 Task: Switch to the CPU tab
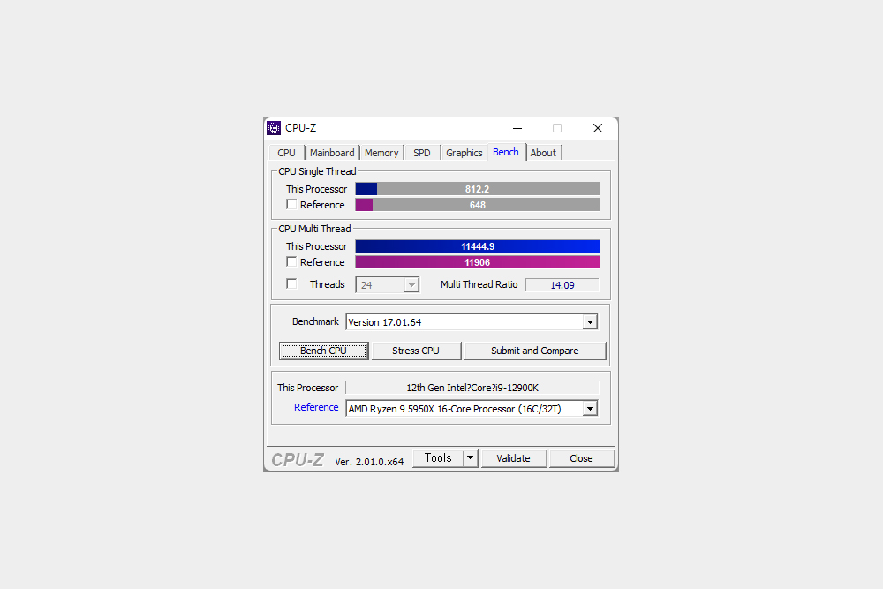[286, 153]
